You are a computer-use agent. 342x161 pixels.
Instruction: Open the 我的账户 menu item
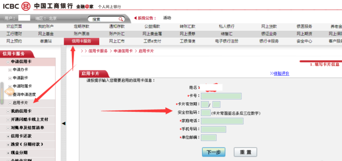[46, 26]
